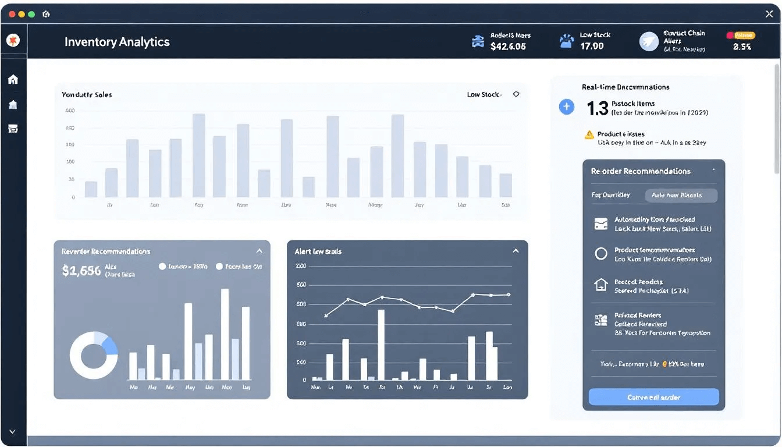This screenshot has height=447, width=782.
Task: Click the blue icon beside the $42.6.05 metric
Action: click(x=478, y=41)
